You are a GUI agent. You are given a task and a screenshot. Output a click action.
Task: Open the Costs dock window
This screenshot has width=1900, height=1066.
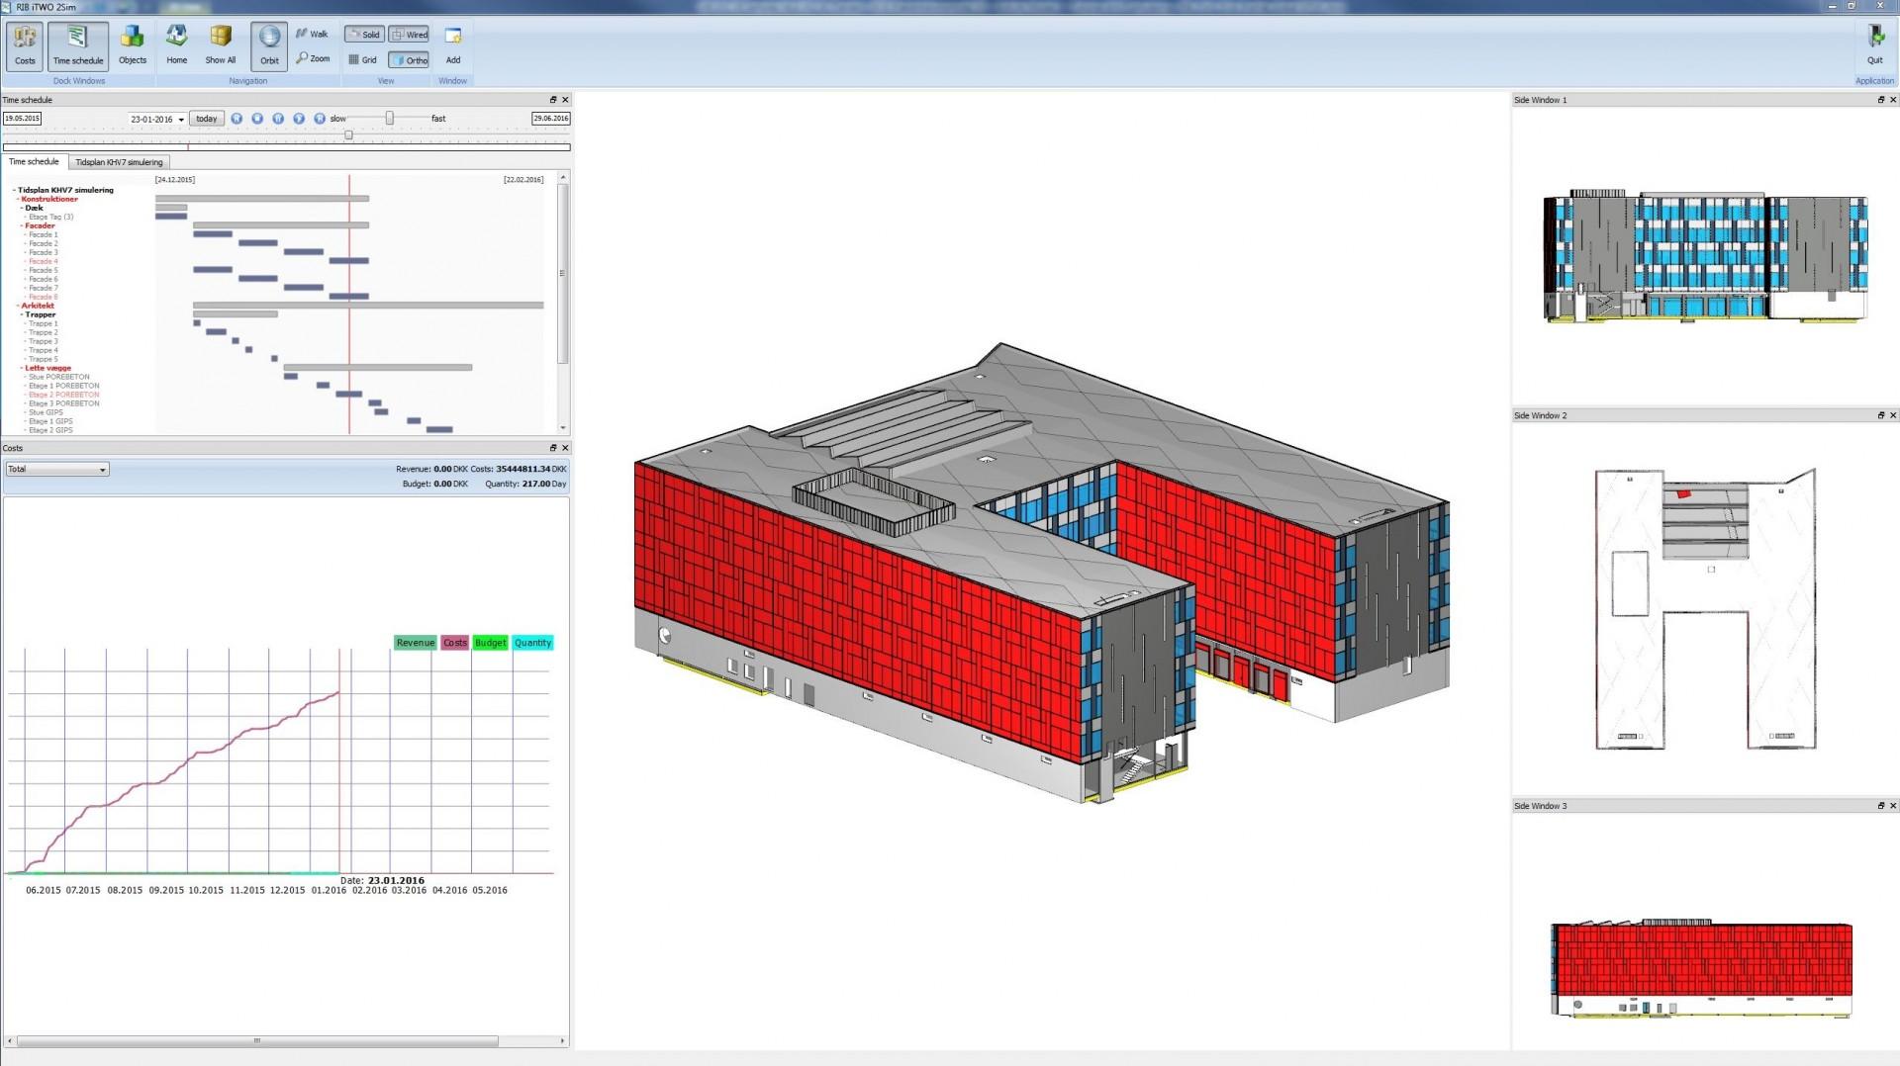tap(25, 44)
